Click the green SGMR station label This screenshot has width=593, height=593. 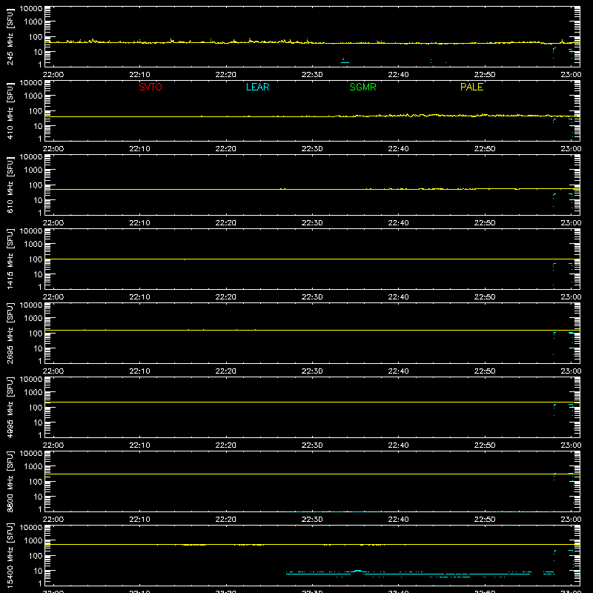362,87
